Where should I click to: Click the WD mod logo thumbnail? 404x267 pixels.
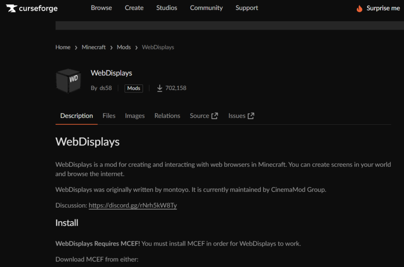[x=69, y=80]
